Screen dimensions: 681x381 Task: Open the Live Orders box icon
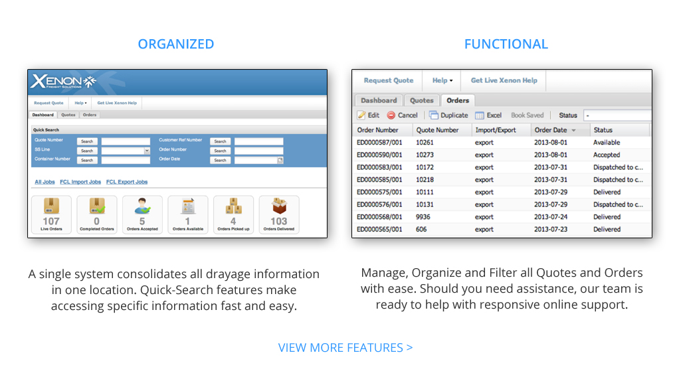tap(51, 206)
